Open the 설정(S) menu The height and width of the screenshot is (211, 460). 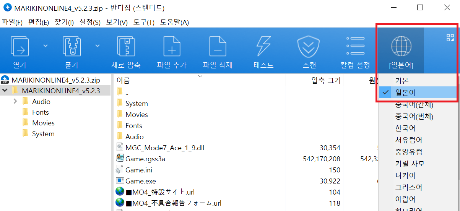coord(90,22)
